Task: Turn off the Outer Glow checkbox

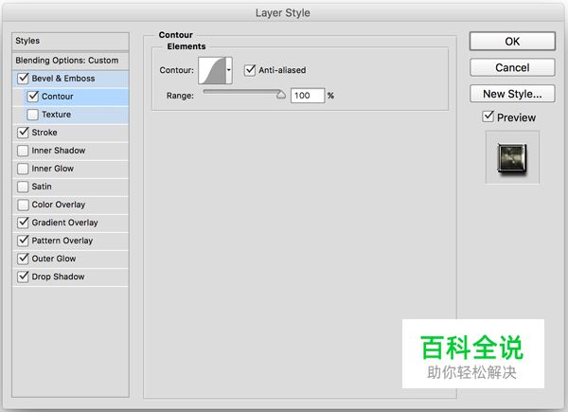Action: 23,259
